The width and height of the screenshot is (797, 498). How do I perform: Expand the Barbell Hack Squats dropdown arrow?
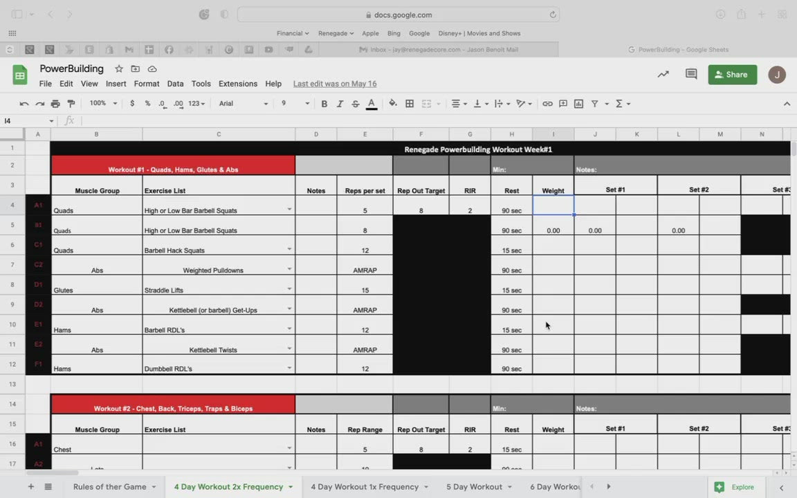click(x=289, y=249)
